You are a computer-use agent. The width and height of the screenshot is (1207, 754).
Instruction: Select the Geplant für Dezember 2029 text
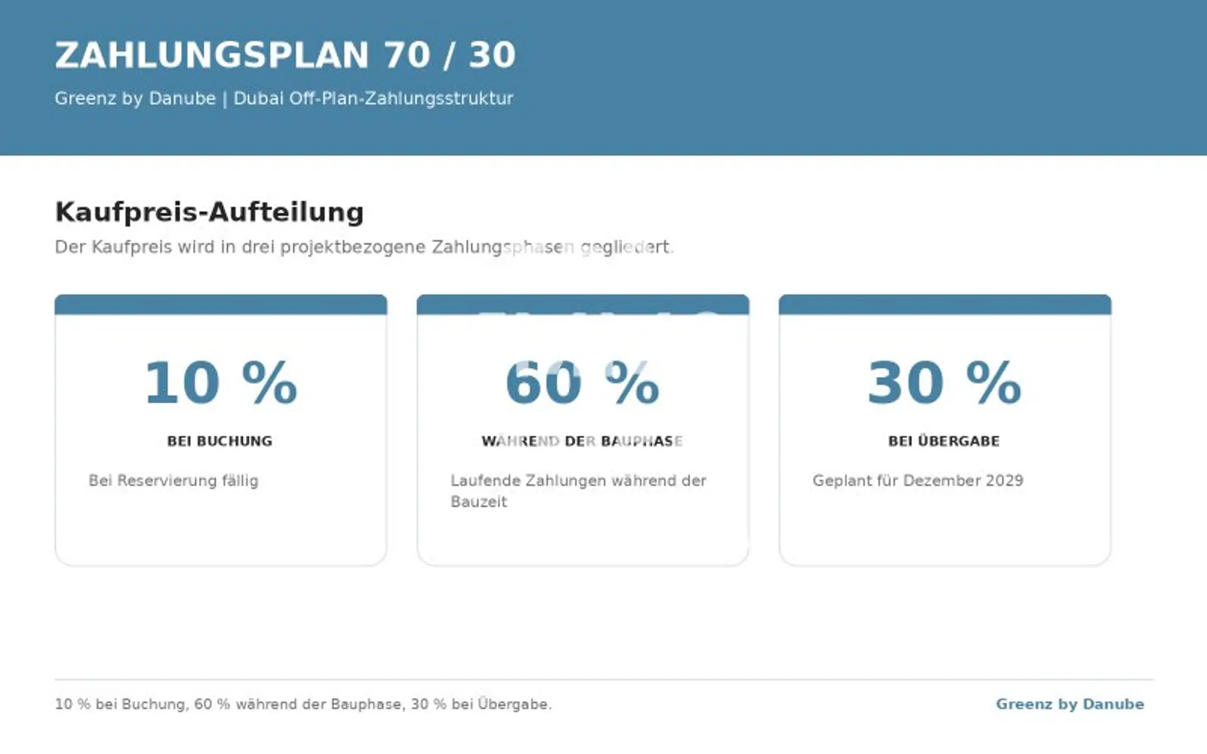pyautogui.click(x=918, y=481)
